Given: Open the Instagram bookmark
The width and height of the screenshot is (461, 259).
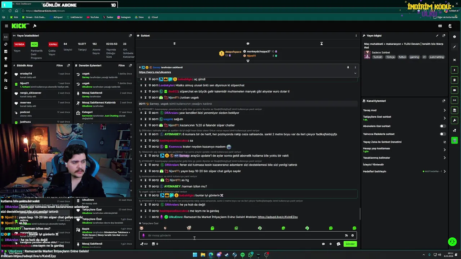Looking at the screenshot, I should pos(124,17).
